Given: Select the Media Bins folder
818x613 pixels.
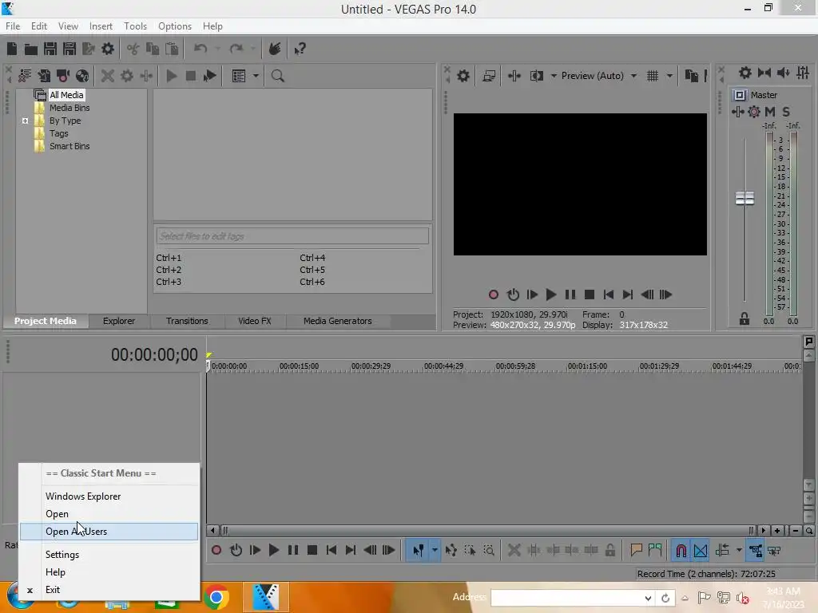Looking at the screenshot, I should coord(69,108).
